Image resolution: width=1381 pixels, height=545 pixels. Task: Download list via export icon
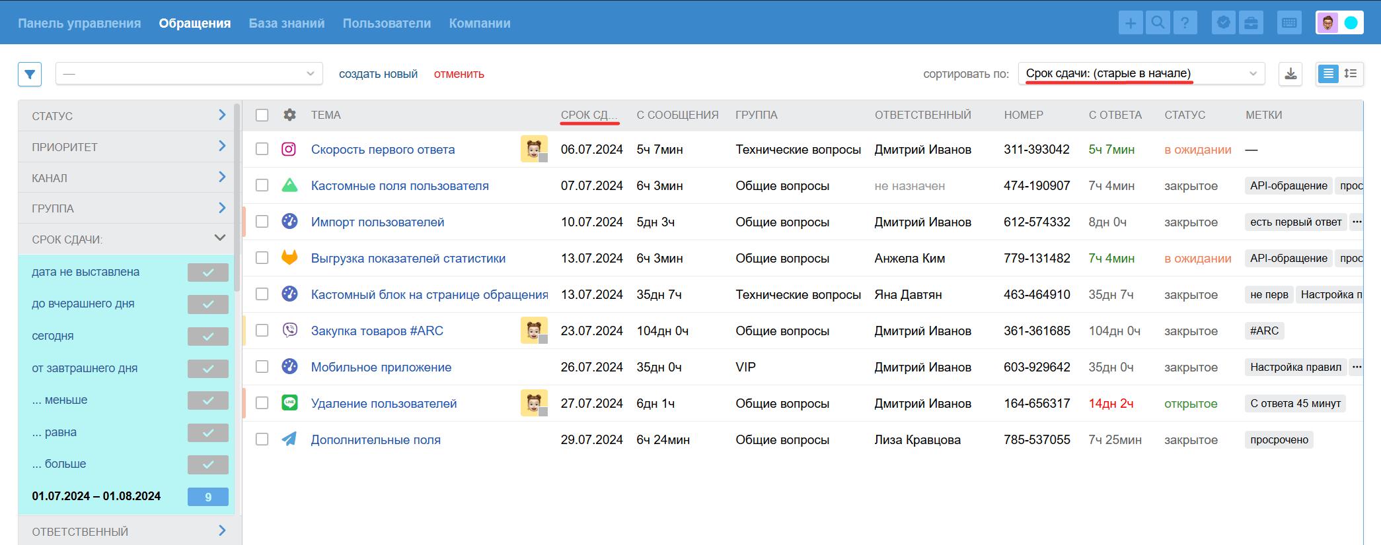point(1290,74)
